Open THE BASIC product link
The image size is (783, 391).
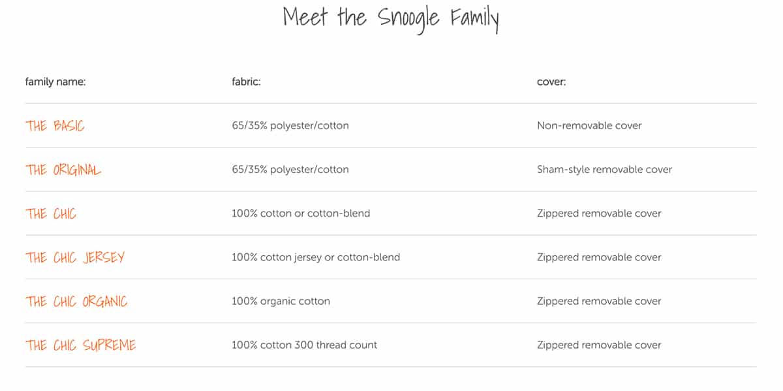coord(55,125)
